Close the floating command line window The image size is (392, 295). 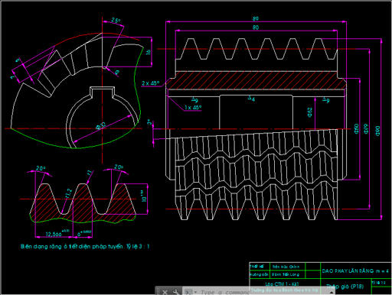coord(165,292)
